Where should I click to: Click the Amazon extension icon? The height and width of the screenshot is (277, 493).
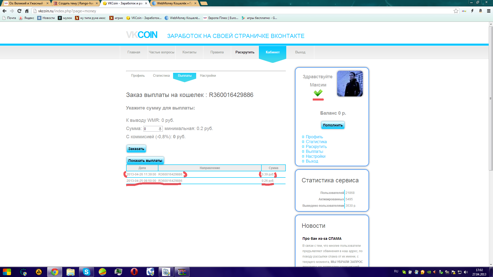click(x=480, y=11)
